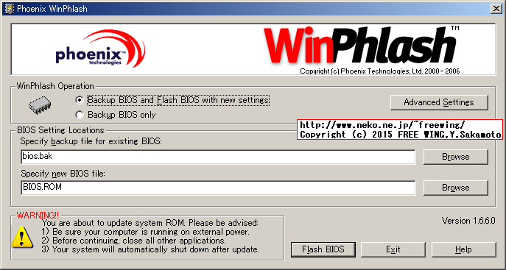This screenshot has width=506, height=270.
Task: Click 'Specify backup file for existing BIOS:' label
Action: point(91,141)
